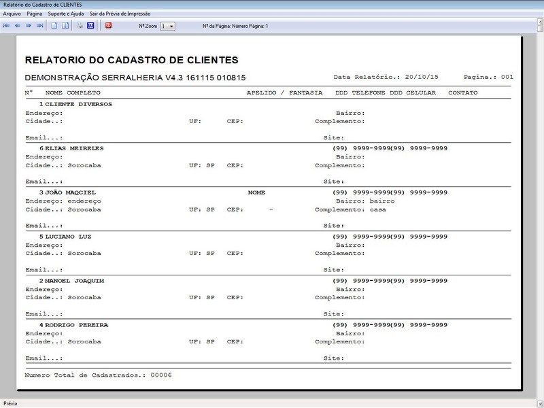Navigate to the previous page
Image resolution: width=544 pixels, height=408 pixels.
pyautogui.click(x=19, y=26)
